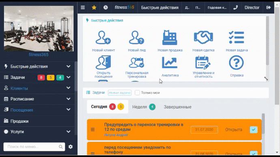Expand the Посещения sidebar chevron
Image resolution: width=280 pixels, height=157 pixels.
tap(69, 110)
